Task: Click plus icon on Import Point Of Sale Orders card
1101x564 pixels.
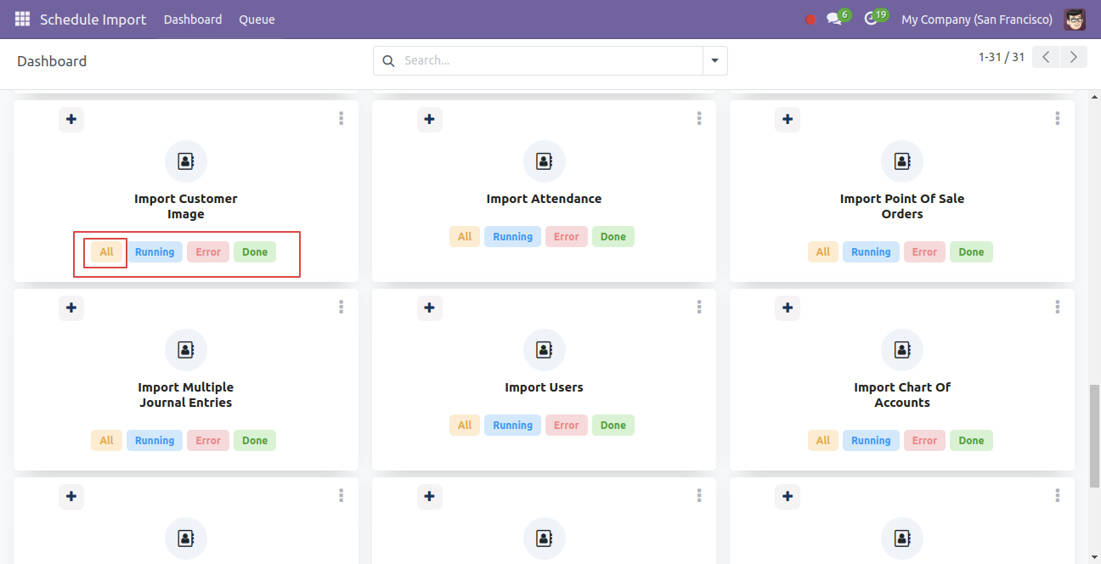Action: pos(788,119)
